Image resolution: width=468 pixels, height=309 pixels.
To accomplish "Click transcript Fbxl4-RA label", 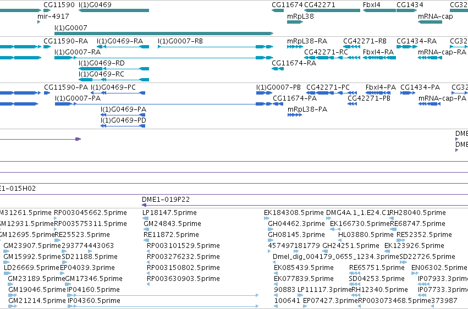I will pos(378,52).
